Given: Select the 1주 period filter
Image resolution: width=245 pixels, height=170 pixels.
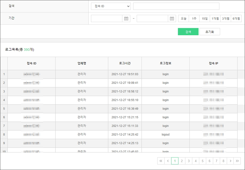Looking at the screenshot, I should pyautogui.click(x=194, y=18).
